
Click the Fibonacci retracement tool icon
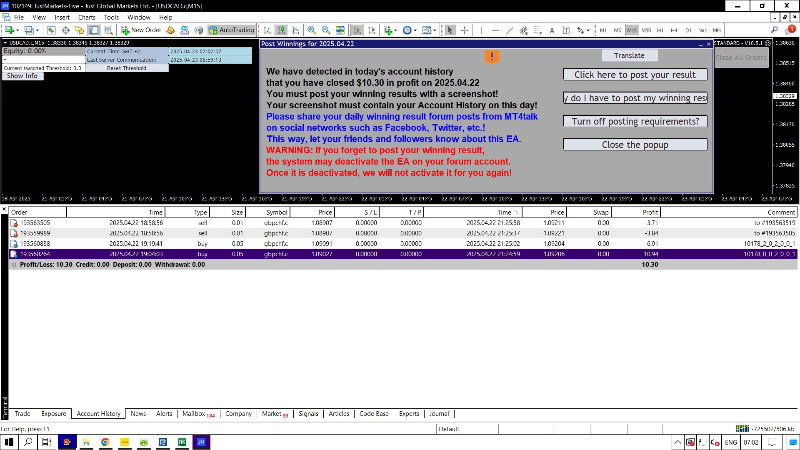[538, 30]
